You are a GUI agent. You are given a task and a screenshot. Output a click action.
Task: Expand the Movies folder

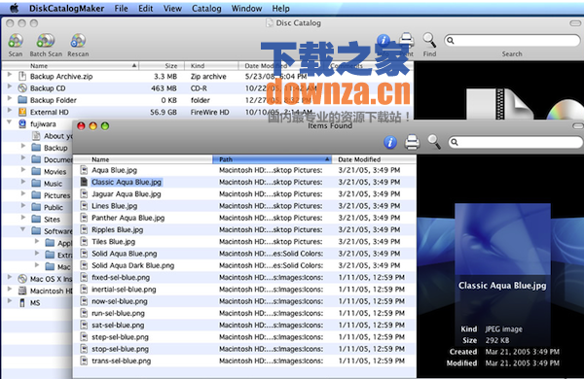coord(23,170)
